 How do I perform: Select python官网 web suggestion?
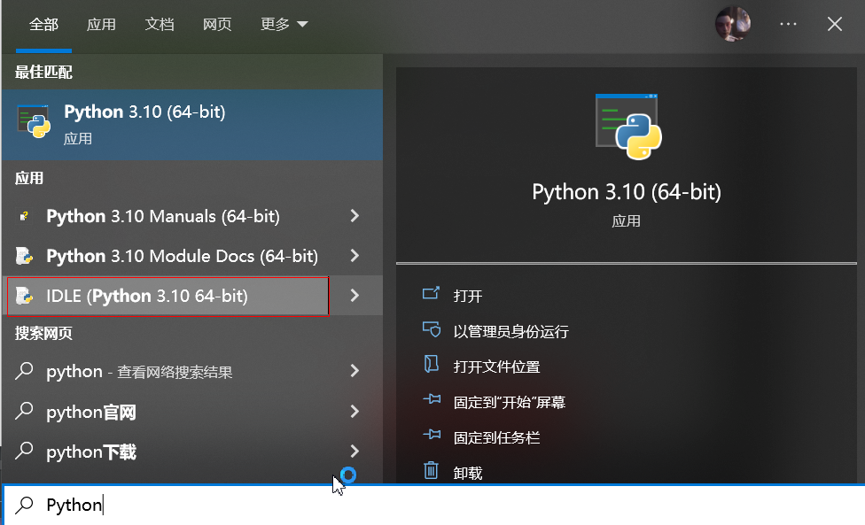192,411
